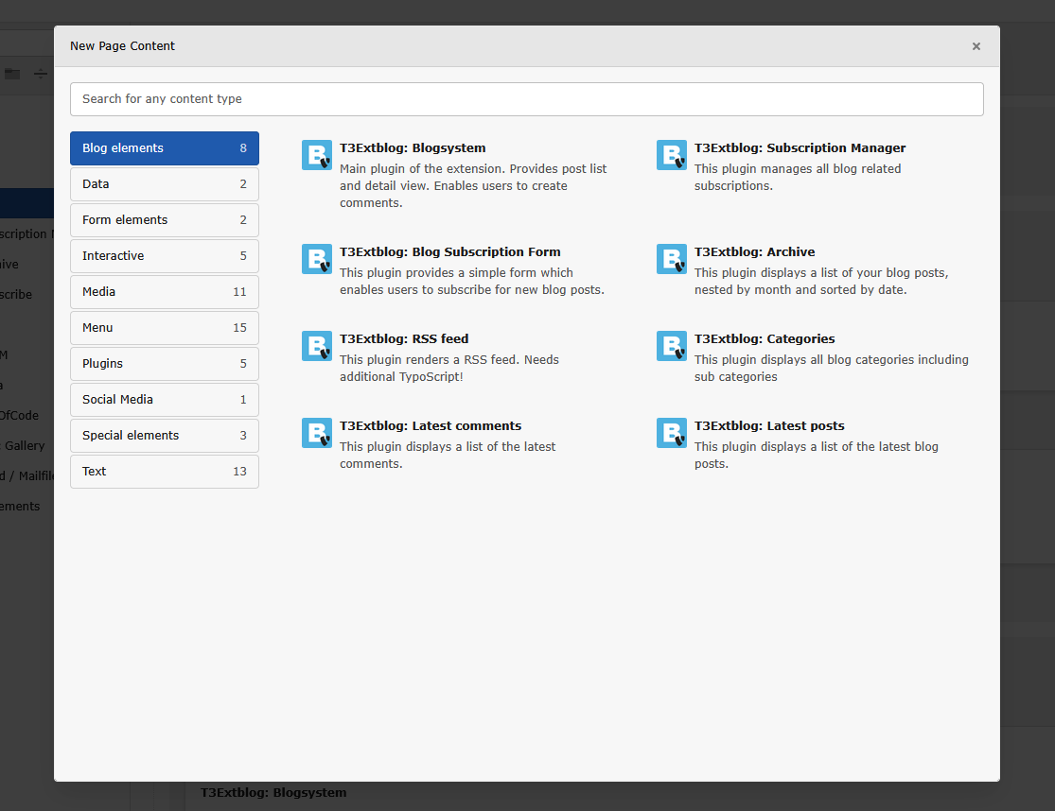The width and height of the screenshot is (1055, 811).
Task: Select the Text category
Action: click(x=164, y=472)
